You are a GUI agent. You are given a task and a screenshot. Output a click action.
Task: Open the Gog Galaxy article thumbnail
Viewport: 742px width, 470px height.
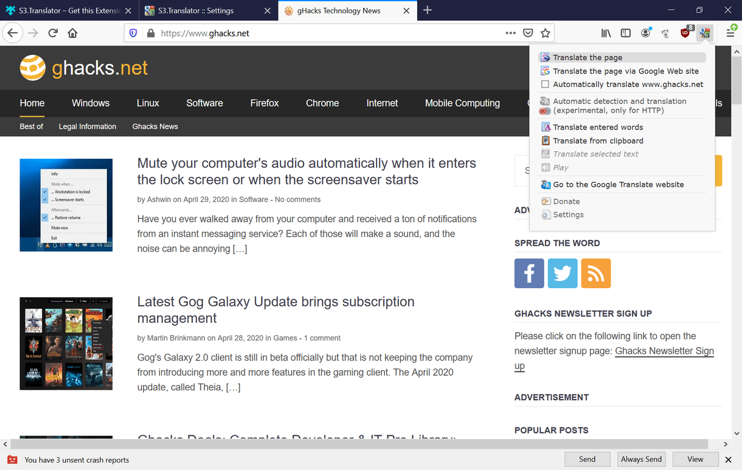tap(66, 344)
